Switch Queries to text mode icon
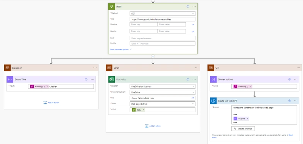Image resolution: width=303 pixels, height=144 pixels. point(193,31)
